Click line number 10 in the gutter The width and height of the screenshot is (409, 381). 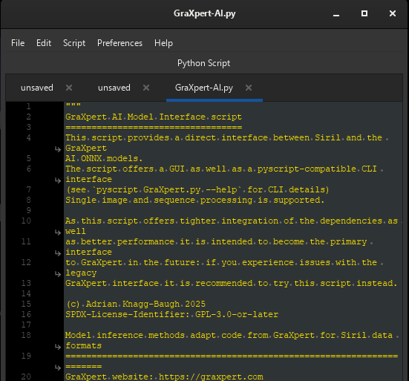[x=26, y=221]
